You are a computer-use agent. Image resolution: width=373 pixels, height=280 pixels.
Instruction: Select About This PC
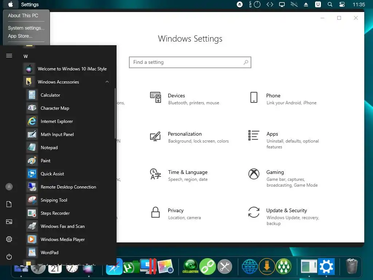coord(23,15)
